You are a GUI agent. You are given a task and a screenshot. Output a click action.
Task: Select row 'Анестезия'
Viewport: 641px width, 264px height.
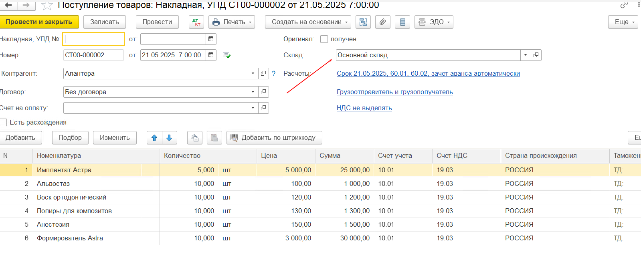(320, 224)
